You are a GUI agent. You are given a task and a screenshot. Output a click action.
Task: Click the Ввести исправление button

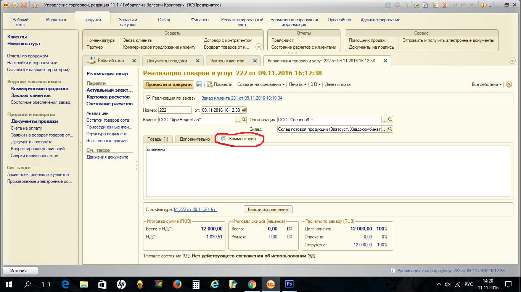[x=268, y=209]
